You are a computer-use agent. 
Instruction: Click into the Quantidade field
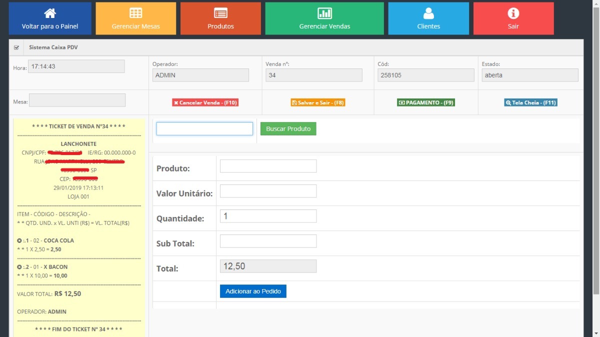point(268,216)
